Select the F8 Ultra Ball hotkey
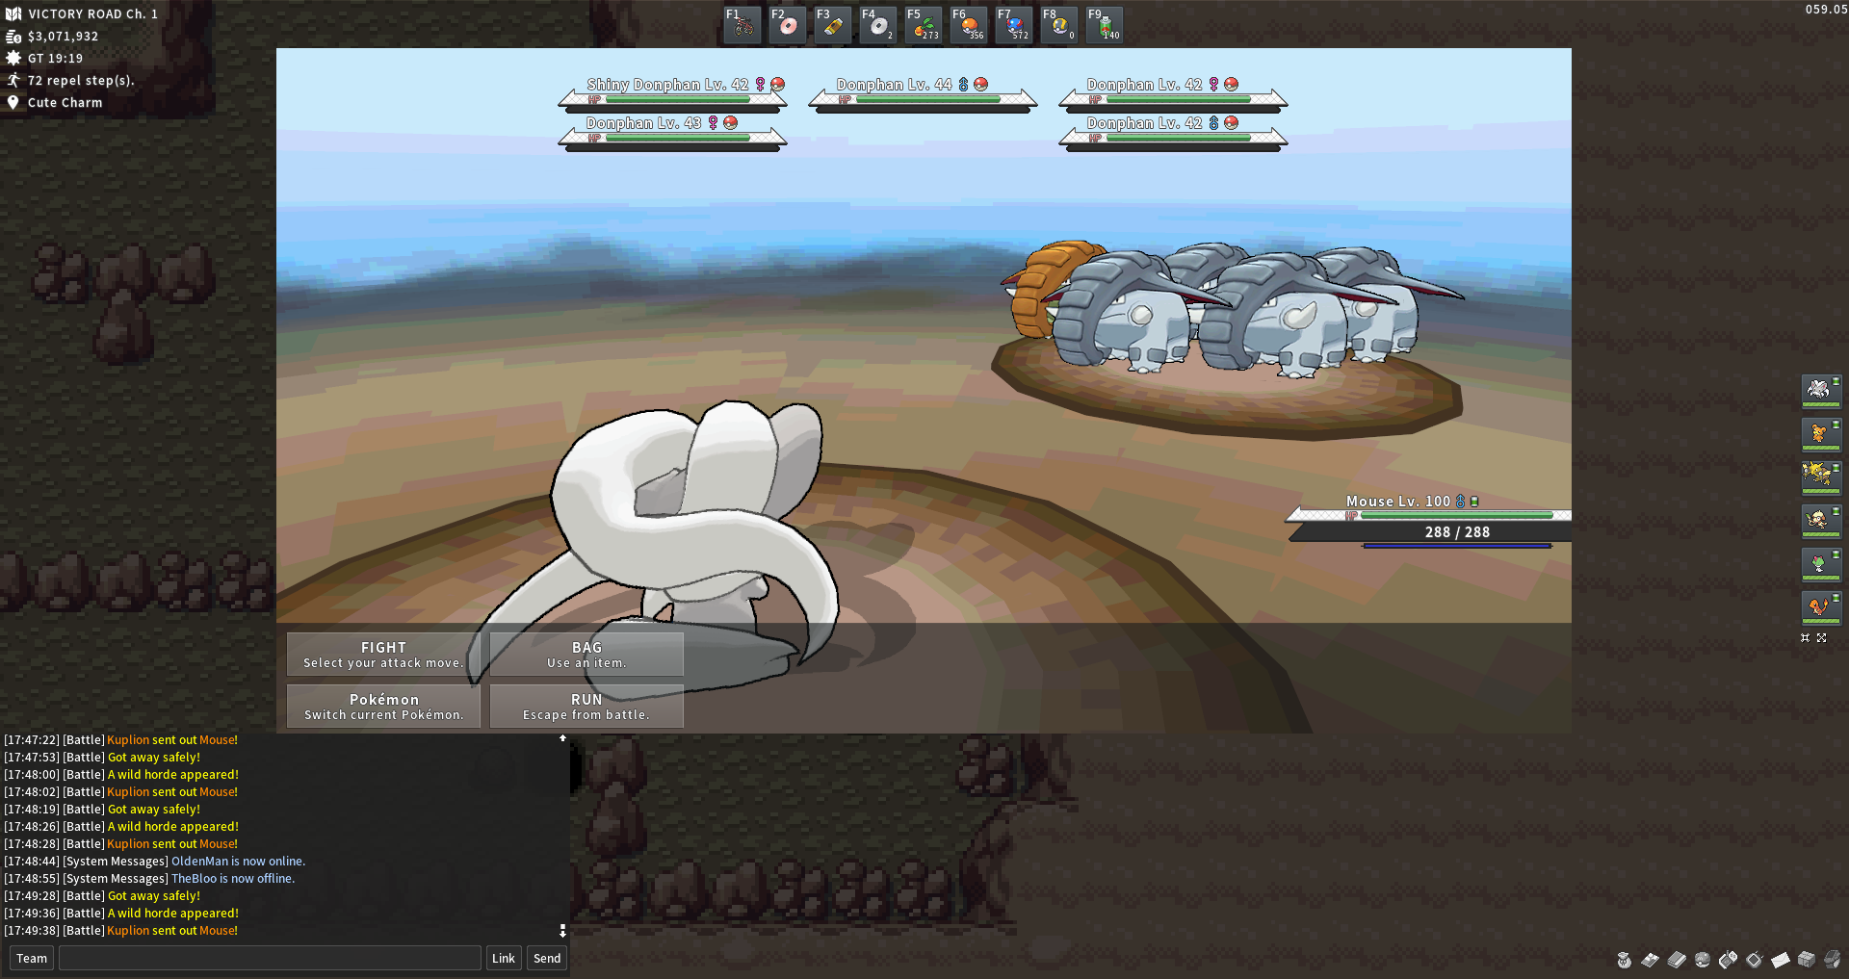Screen dimensions: 1849x979 (x=1059, y=25)
